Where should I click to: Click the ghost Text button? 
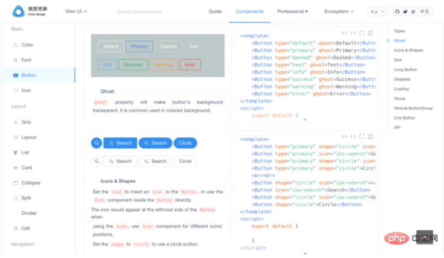coord(193,46)
